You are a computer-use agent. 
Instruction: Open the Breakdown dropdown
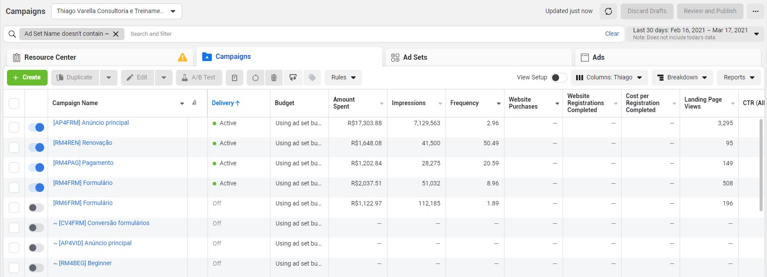[682, 78]
